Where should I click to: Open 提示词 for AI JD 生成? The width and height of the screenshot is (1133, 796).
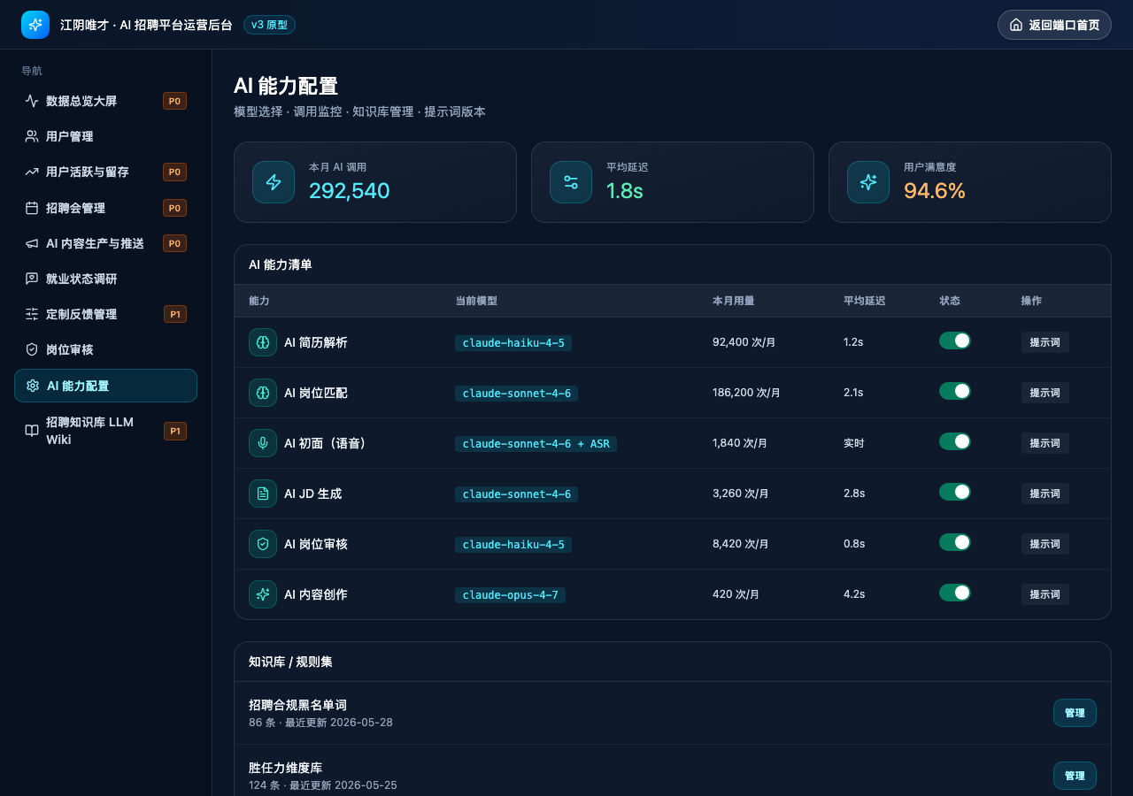tap(1044, 494)
